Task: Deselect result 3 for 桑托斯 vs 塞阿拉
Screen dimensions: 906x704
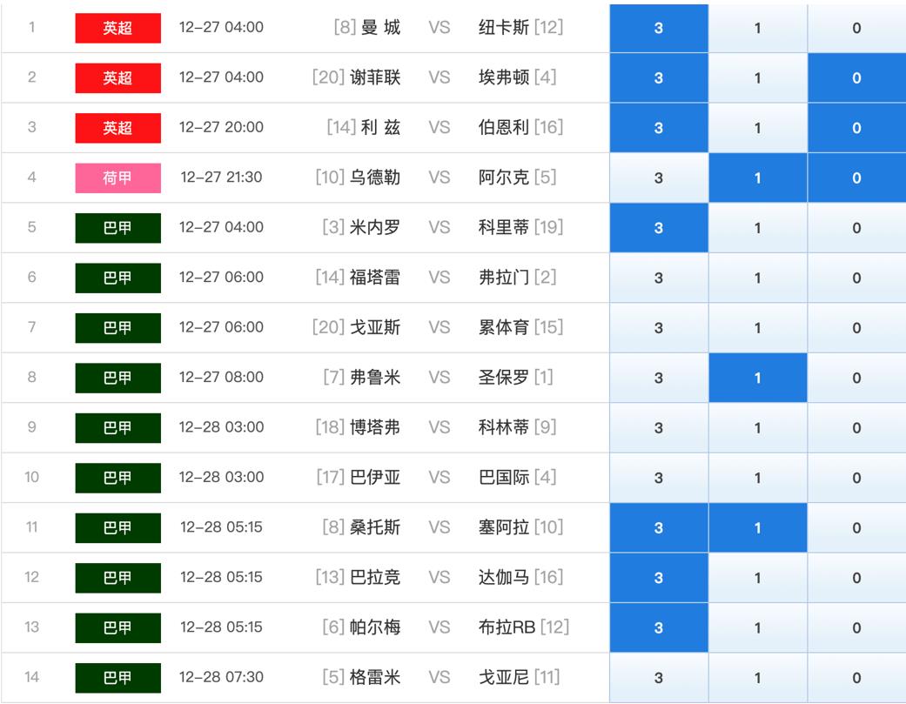Action: coord(659,528)
